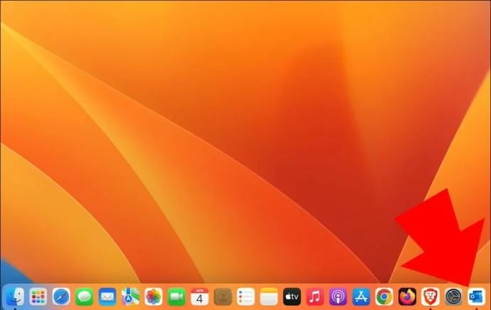
Task: Open the Mail app icon
Action: click(107, 296)
